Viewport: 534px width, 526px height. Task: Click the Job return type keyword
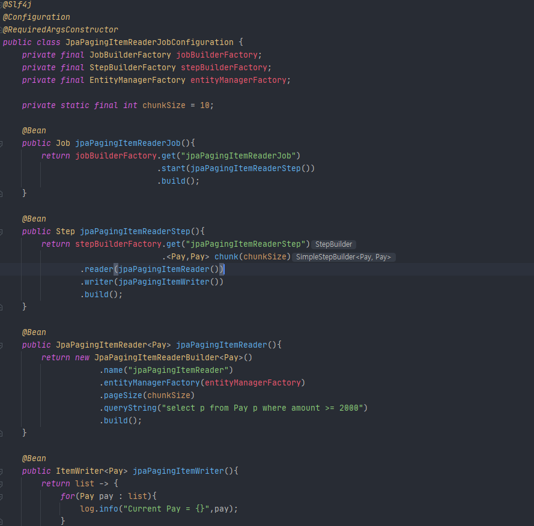(x=63, y=143)
